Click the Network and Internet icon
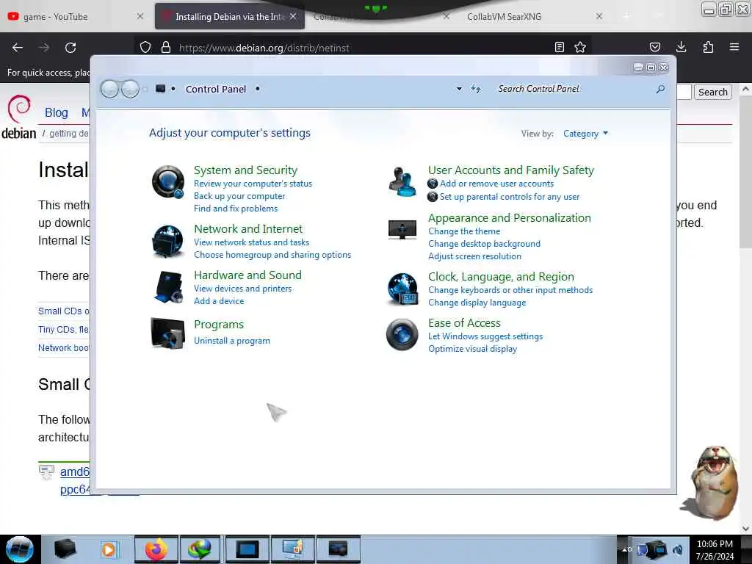752x564 pixels. (168, 241)
